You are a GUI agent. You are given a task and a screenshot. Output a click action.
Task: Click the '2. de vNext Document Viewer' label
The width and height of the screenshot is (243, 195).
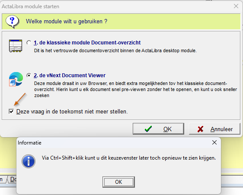(70, 75)
